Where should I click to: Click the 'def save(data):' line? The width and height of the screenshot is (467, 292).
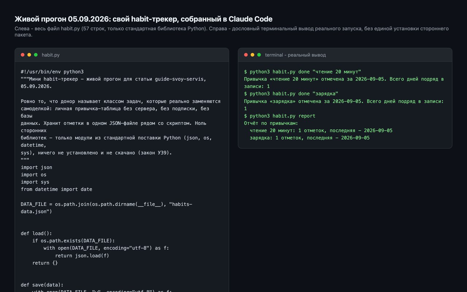click(42, 285)
